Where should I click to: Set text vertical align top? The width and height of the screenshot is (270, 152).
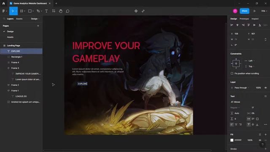coord(248,125)
